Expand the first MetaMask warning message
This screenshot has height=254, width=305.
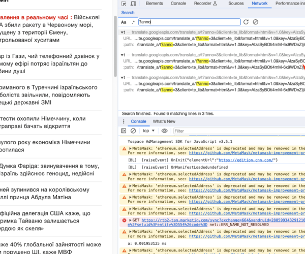130,149
